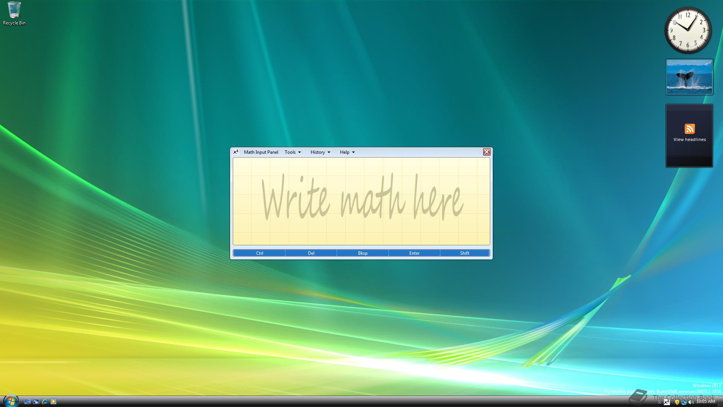
Task: Launch Internet Explorer from quick launch
Action: (x=45, y=402)
